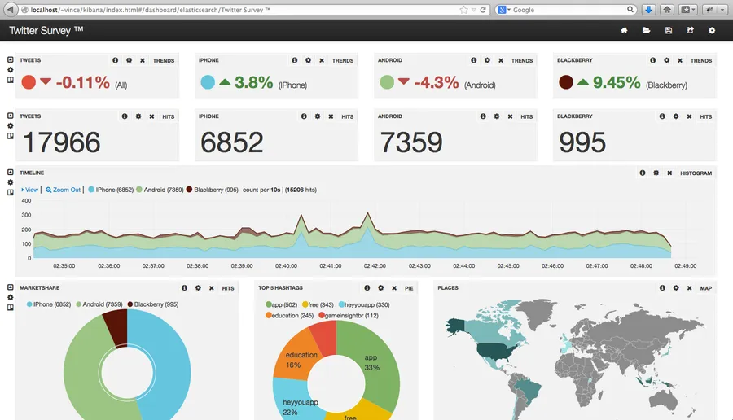Open browser downloads arrow button
733x420 pixels.
click(648, 9)
